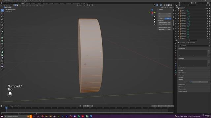The image size is (211, 118).
Task: Click the viewport pan hand gizmo
Action: pos(154,19)
